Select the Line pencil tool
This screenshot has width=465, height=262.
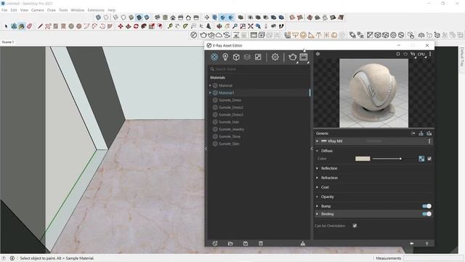(x=40, y=26)
